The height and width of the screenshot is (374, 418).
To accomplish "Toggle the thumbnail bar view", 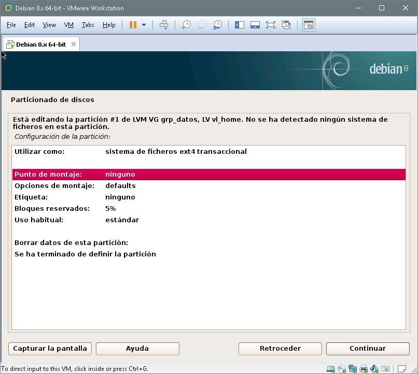I will [255, 25].
